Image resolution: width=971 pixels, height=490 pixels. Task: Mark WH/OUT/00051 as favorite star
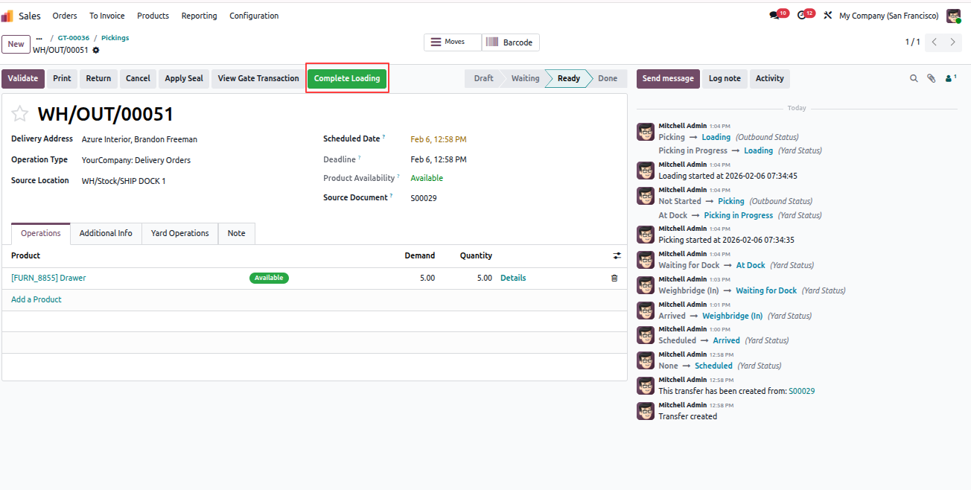pos(20,114)
